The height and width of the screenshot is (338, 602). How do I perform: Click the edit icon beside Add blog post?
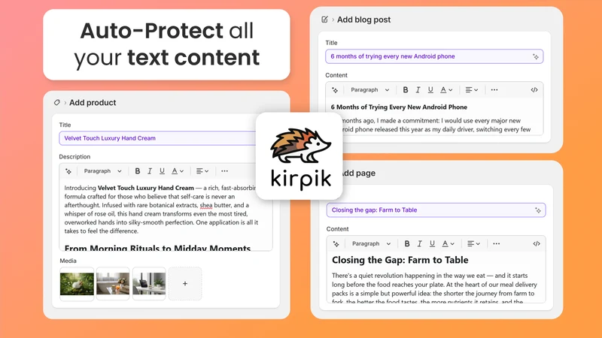click(x=325, y=20)
